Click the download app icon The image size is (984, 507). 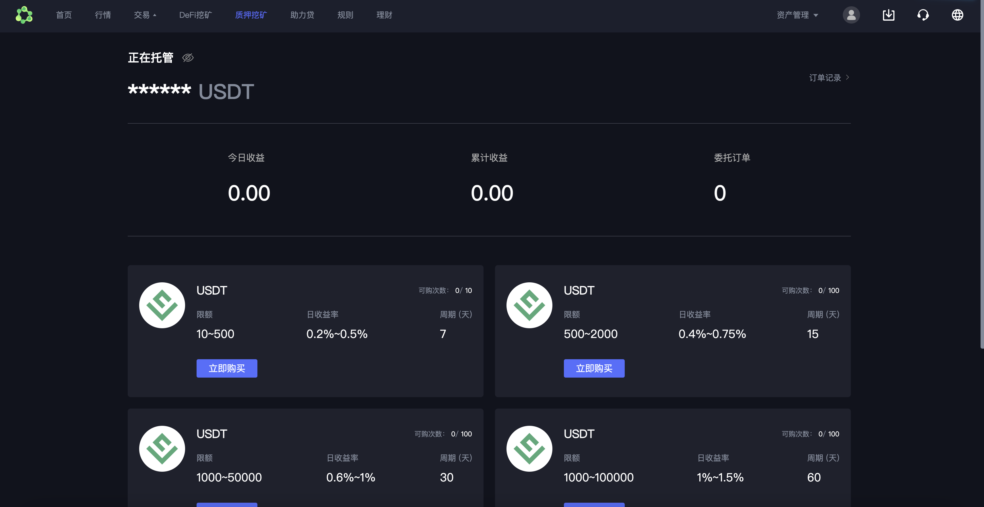point(888,15)
